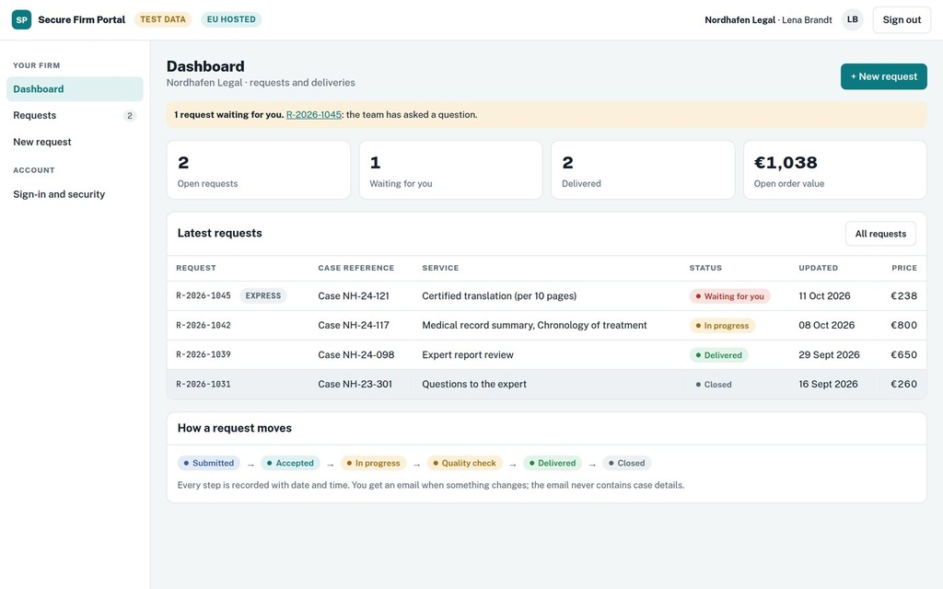Click the €238 price
943x589 pixels.
coord(903,295)
